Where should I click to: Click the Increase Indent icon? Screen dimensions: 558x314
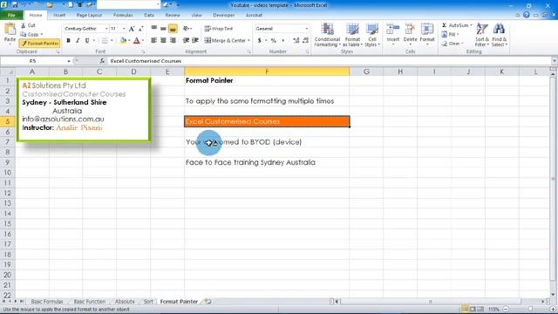point(195,41)
